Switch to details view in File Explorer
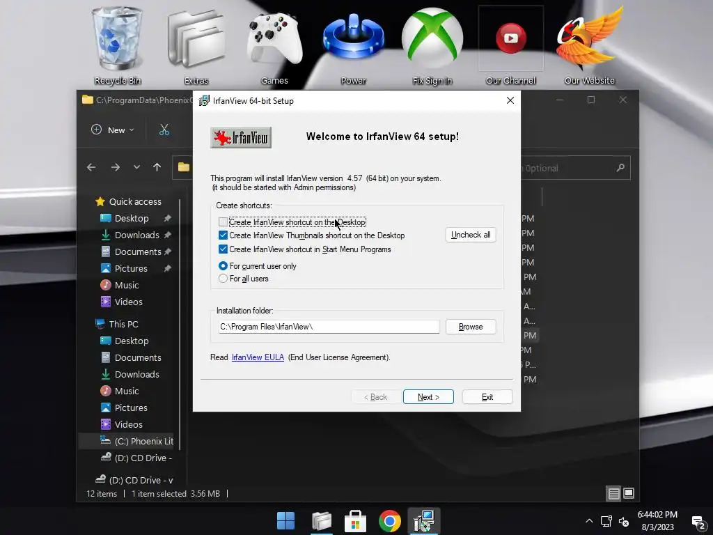Image resolution: width=713 pixels, height=535 pixels. click(x=614, y=494)
